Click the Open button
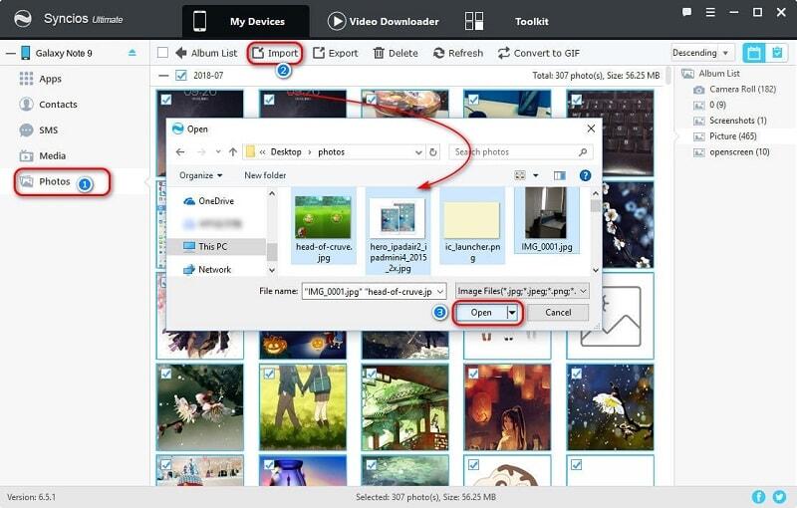The width and height of the screenshot is (797, 508). point(481,312)
